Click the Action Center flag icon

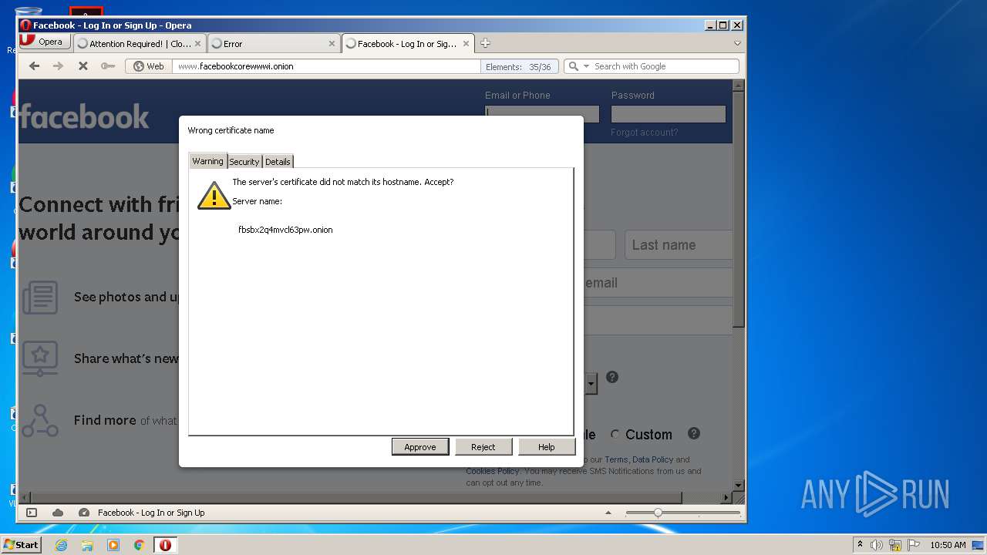click(x=914, y=545)
